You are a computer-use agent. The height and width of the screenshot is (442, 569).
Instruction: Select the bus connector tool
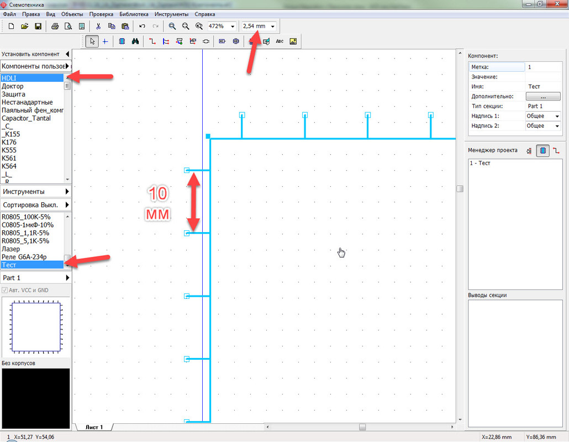click(x=180, y=41)
